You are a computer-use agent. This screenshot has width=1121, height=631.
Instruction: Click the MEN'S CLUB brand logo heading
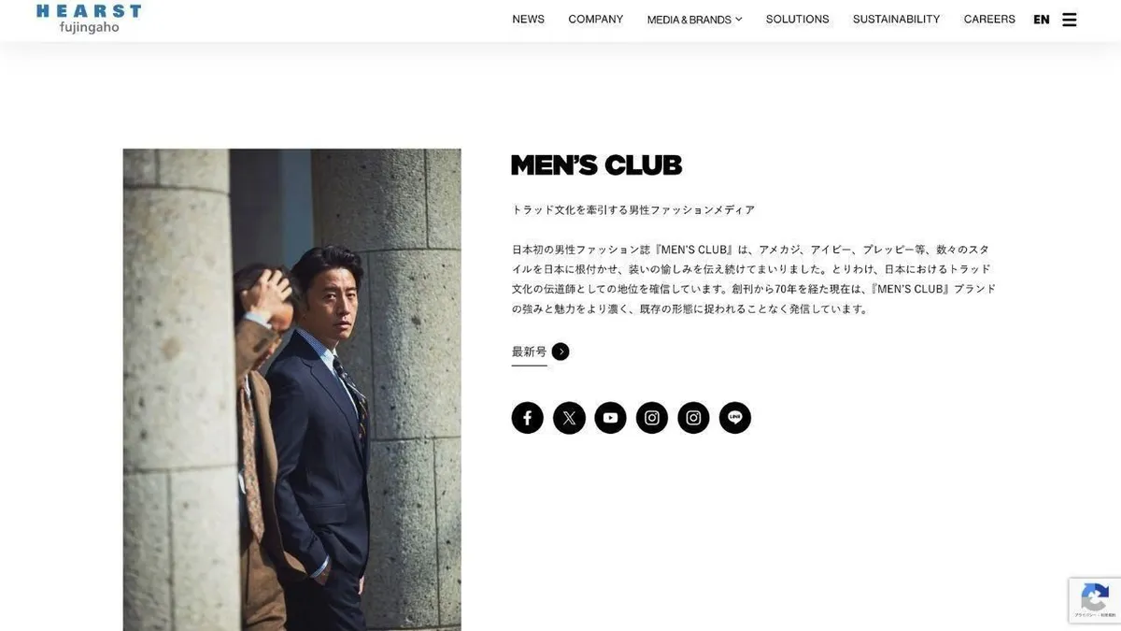tap(596, 165)
